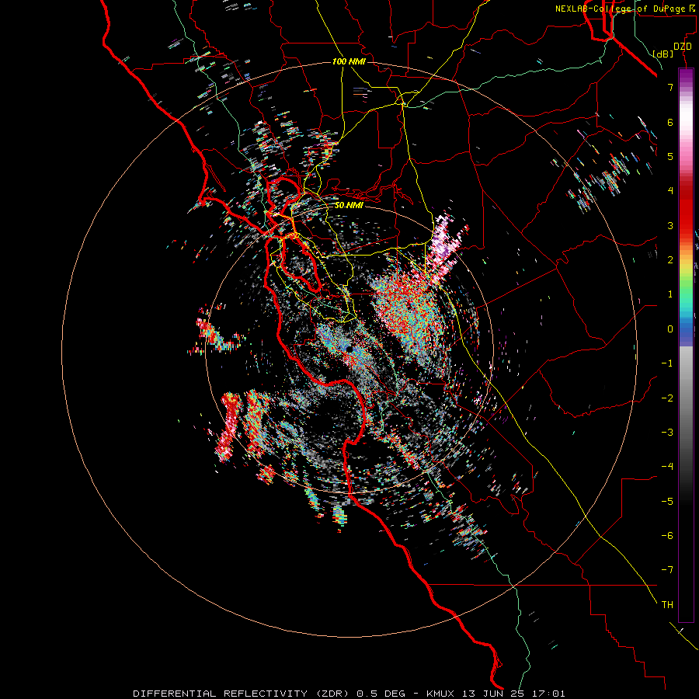
Task: Click the "50 NMI" range ring label
Action: (x=349, y=206)
